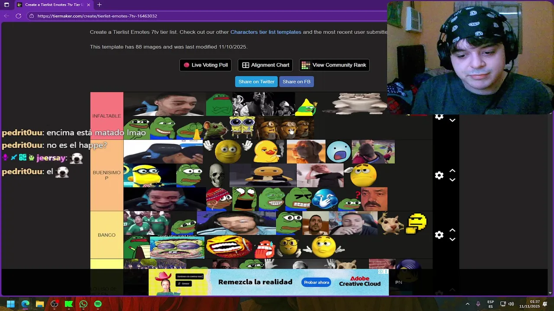Viewport: 554px width, 311px height.
Task: Select the pixelated yellow thinking emoji
Action: pyautogui.click(x=416, y=223)
